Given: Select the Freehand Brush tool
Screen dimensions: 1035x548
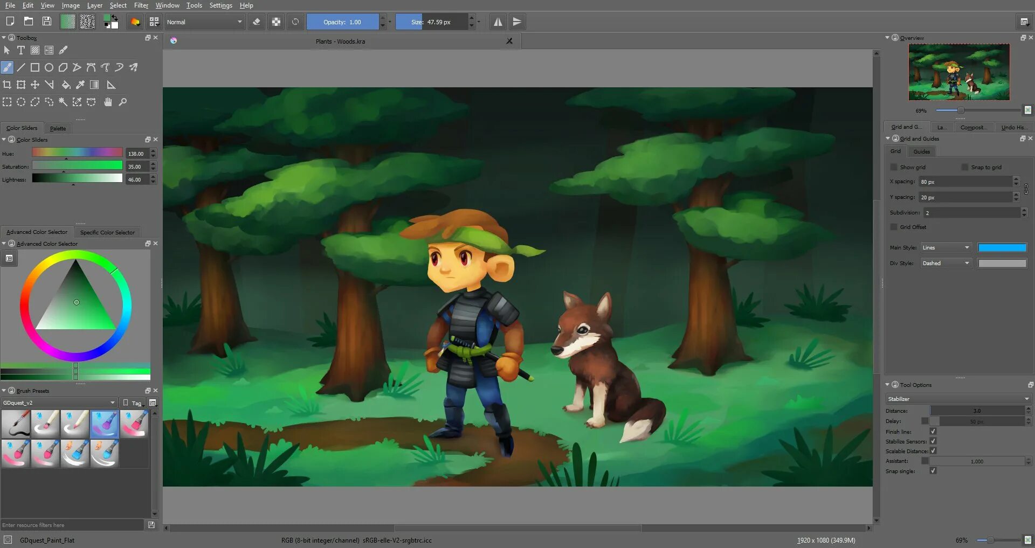Looking at the screenshot, I should tap(7, 67).
